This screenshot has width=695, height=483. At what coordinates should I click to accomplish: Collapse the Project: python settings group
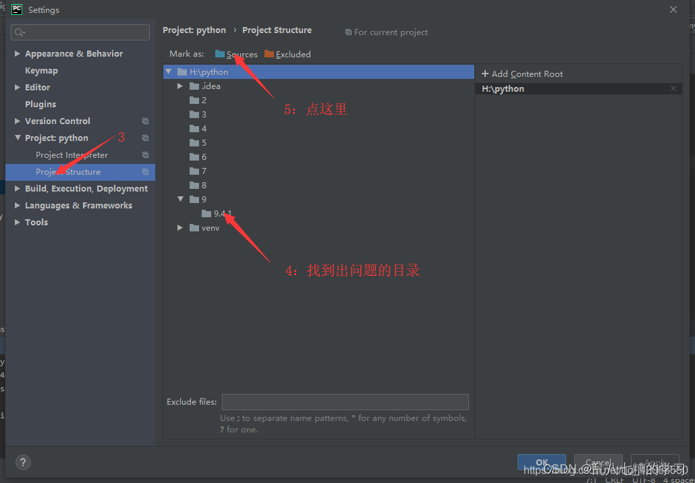point(17,138)
